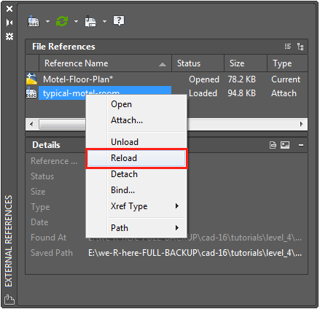Show the preview mode icon in Details panel
Viewport: 320px width, 309px height.
click(285, 145)
